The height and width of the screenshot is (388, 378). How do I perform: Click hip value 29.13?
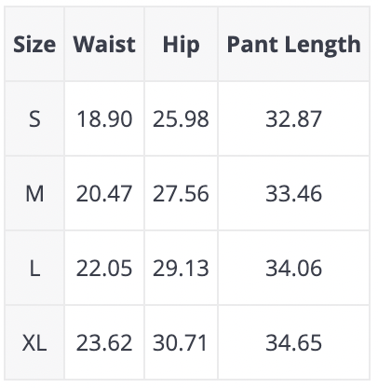[181, 269]
